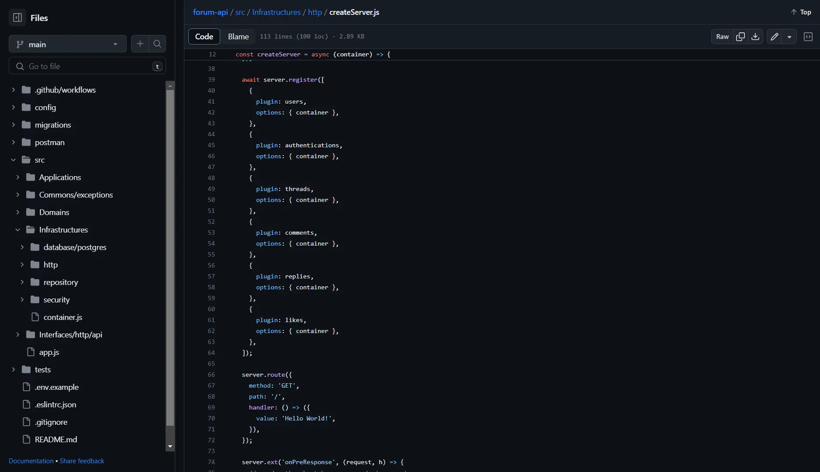Expand the Interfaces/http/api folder chevron
This screenshot has width=820, height=472.
(x=17, y=334)
